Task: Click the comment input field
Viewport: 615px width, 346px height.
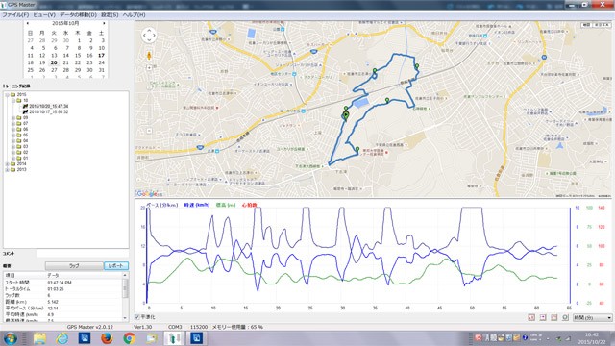Action: pos(83,254)
